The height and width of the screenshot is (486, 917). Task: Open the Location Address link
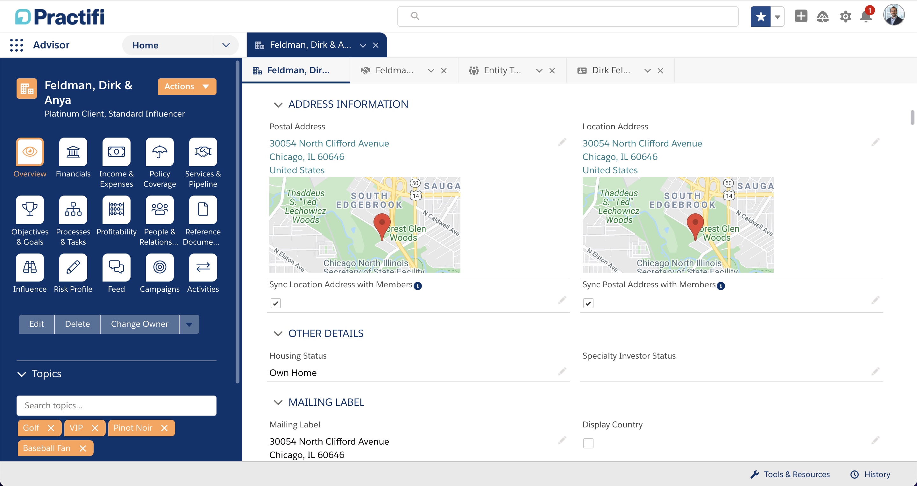click(x=642, y=157)
